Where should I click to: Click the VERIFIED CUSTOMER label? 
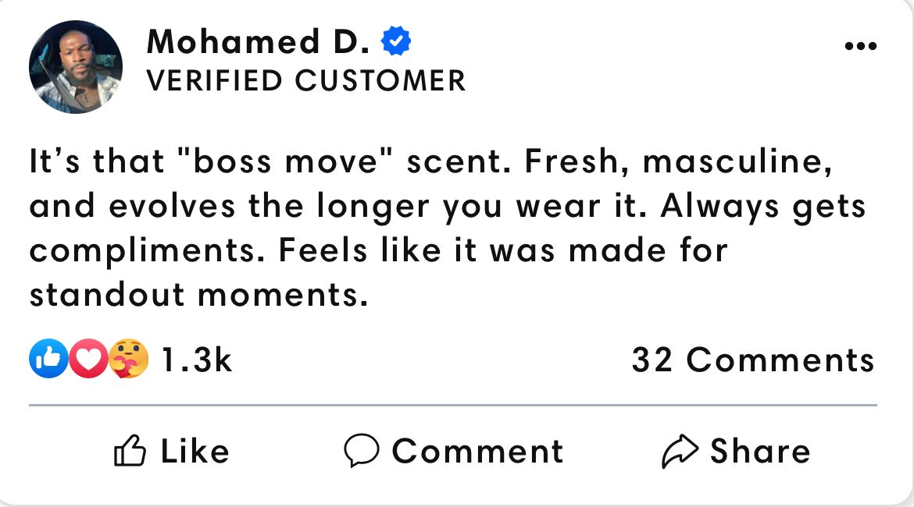tap(305, 81)
